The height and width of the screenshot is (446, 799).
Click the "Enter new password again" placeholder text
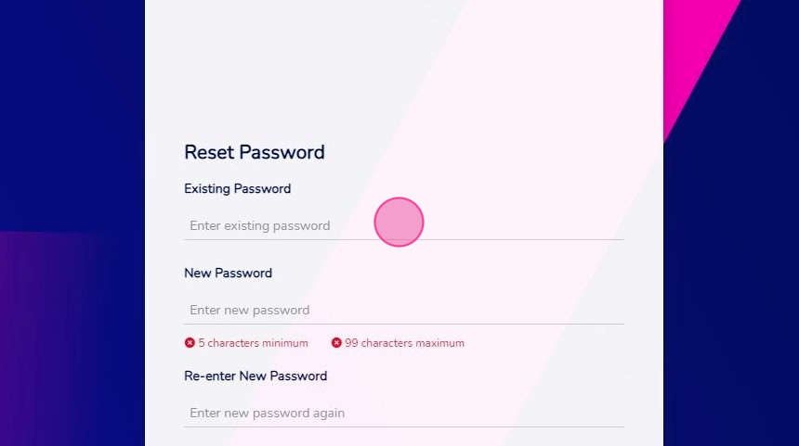tap(267, 413)
